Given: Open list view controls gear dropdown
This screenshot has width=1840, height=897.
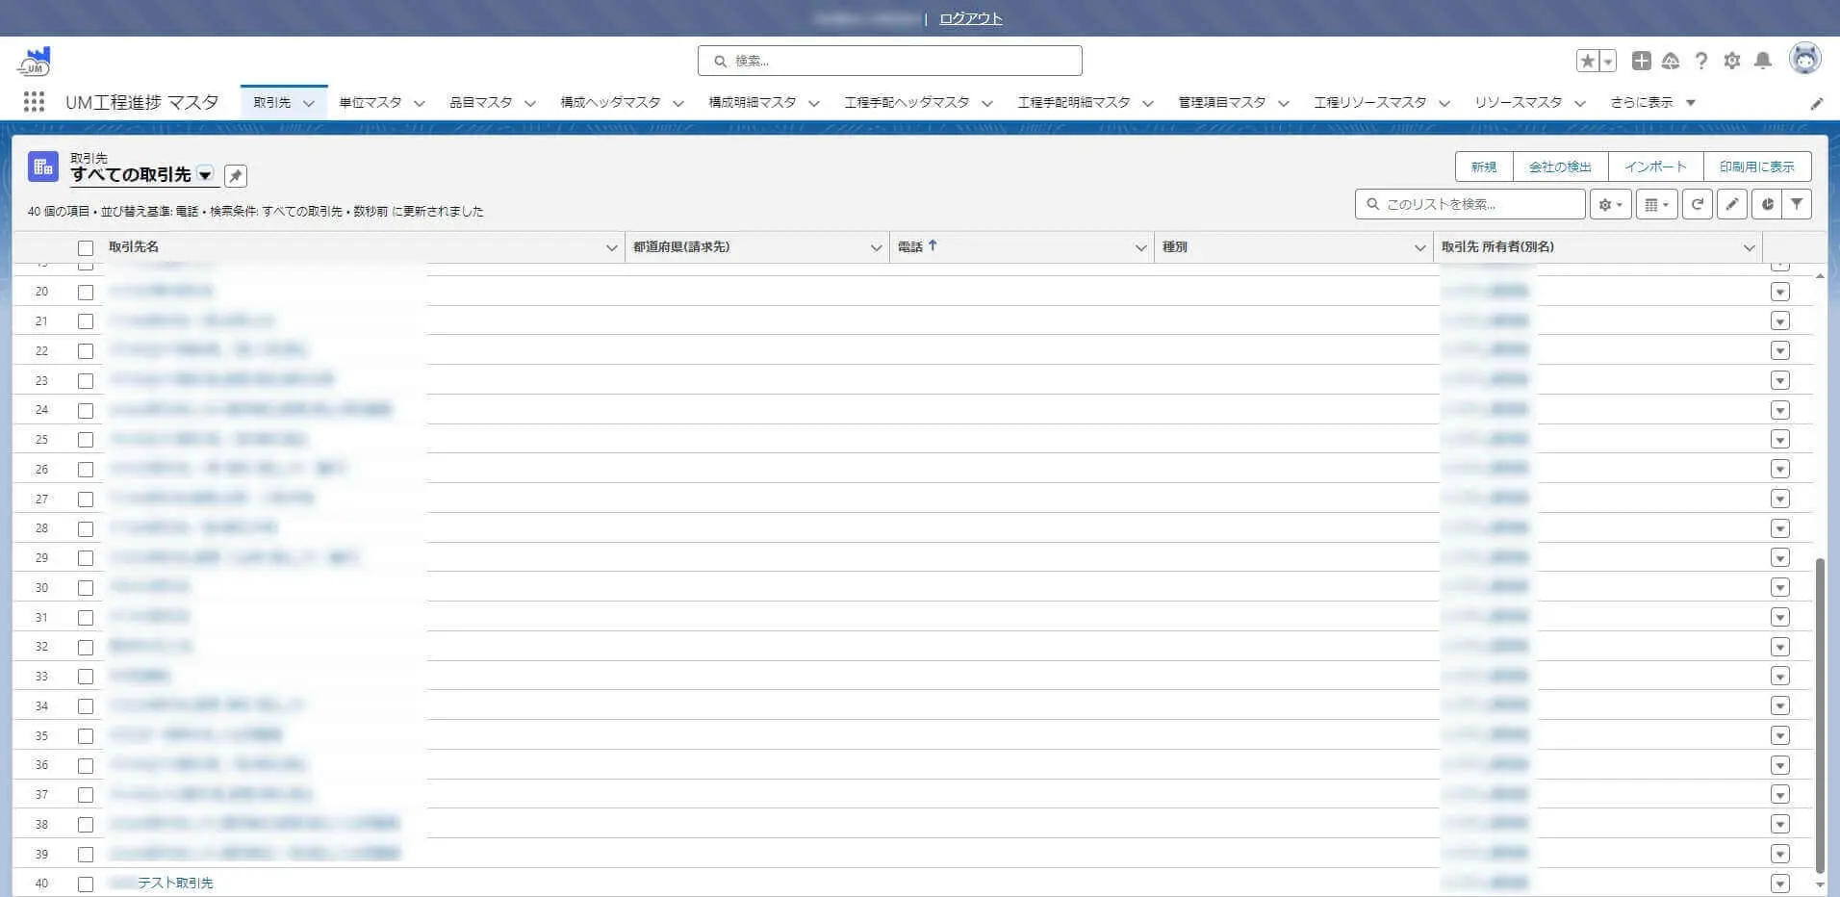Looking at the screenshot, I should [x=1611, y=204].
